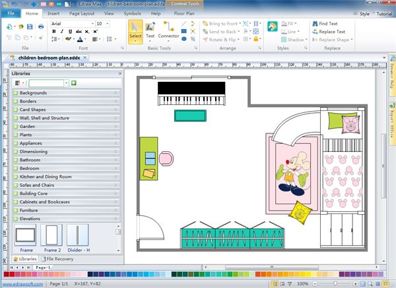The width and height of the screenshot is (396, 288).
Task: Apply Italic formatting
Action: coord(62,31)
